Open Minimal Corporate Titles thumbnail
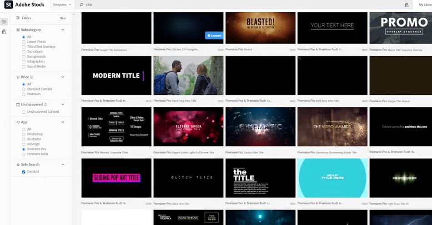This screenshot has height=225, width=432. pyautogui.click(x=116, y=127)
